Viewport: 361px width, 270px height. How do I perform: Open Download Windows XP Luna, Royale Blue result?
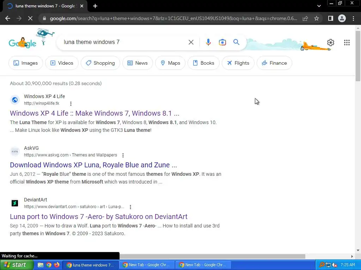point(93,165)
